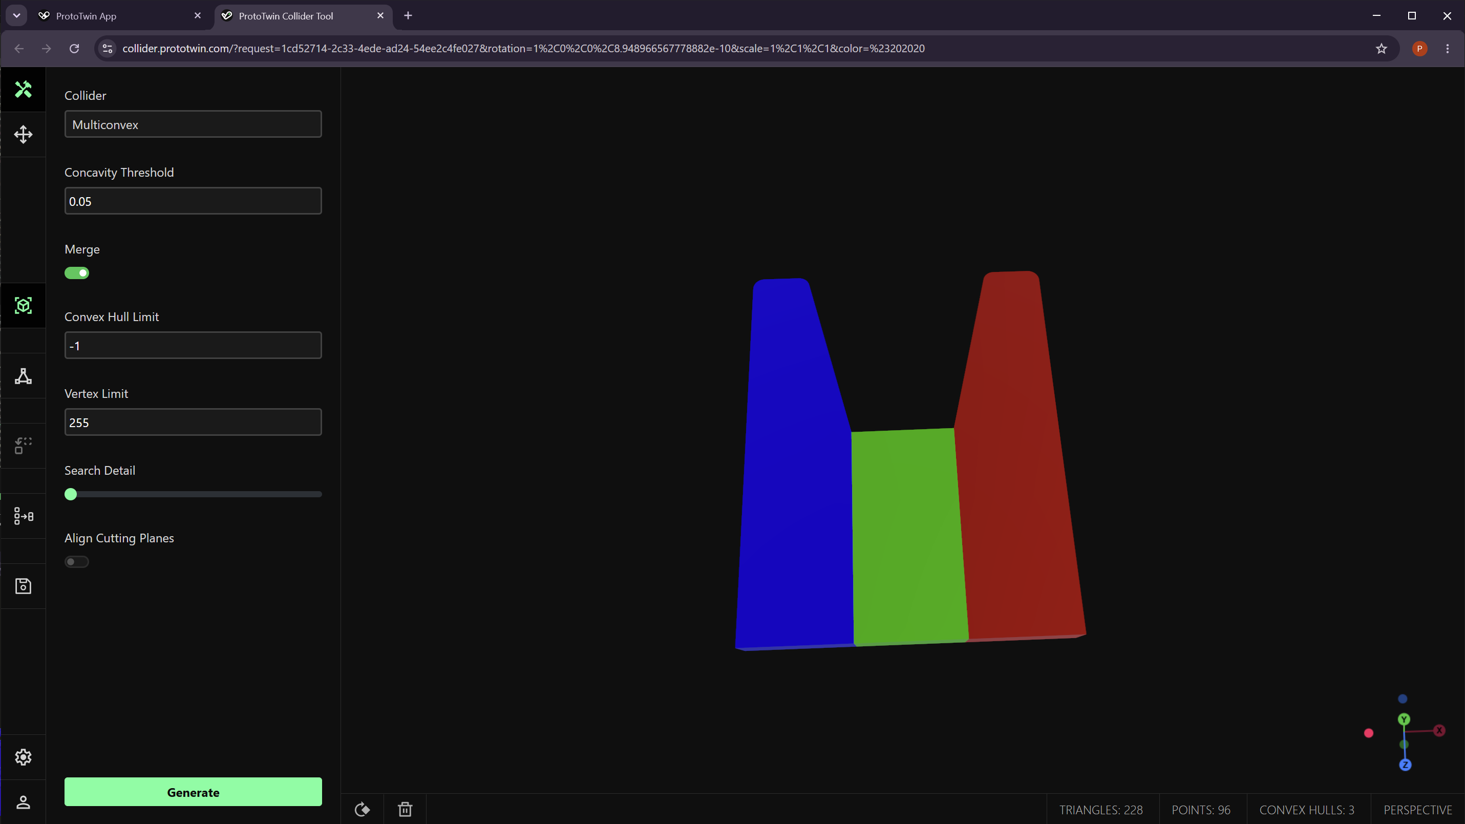Open the browser profile avatar
The height and width of the screenshot is (824, 1465).
tap(1419, 48)
